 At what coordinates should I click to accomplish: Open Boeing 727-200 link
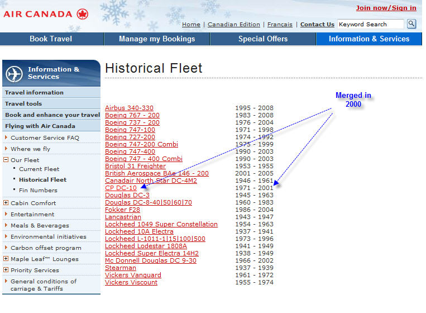coord(130,137)
